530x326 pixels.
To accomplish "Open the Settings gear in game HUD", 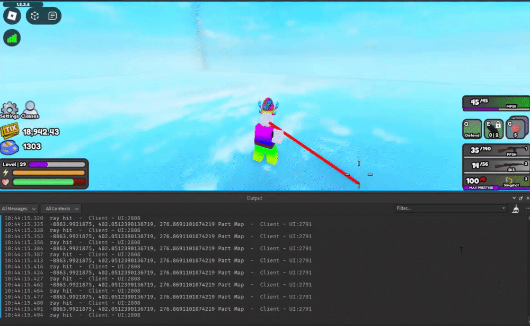I will tap(10, 110).
